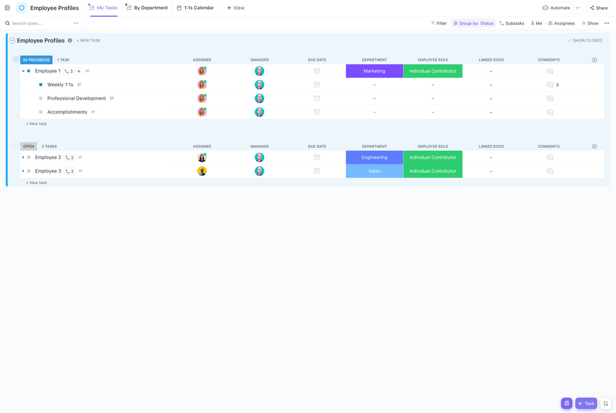Click Employee 3 assignee avatar
Viewport: 616px width, 413px height.
pyautogui.click(x=201, y=171)
